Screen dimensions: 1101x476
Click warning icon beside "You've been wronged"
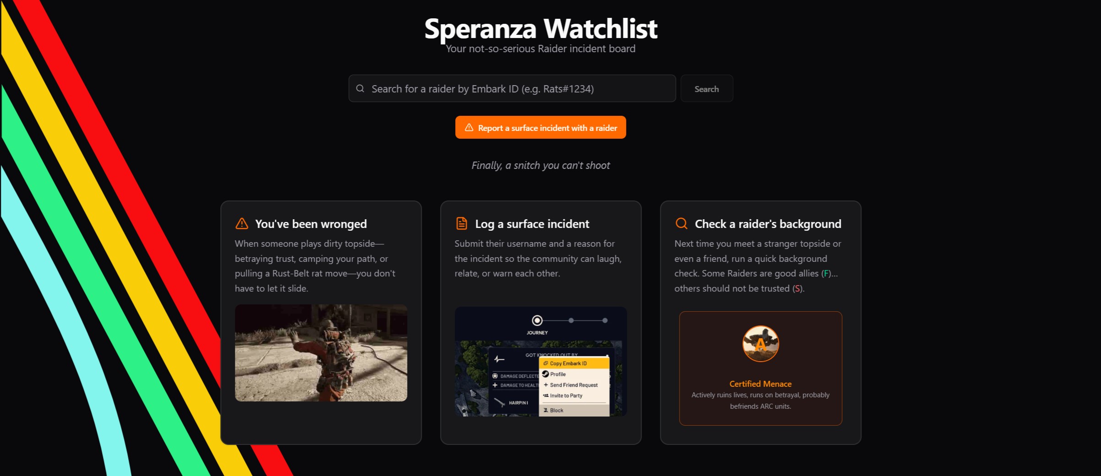pyautogui.click(x=242, y=223)
